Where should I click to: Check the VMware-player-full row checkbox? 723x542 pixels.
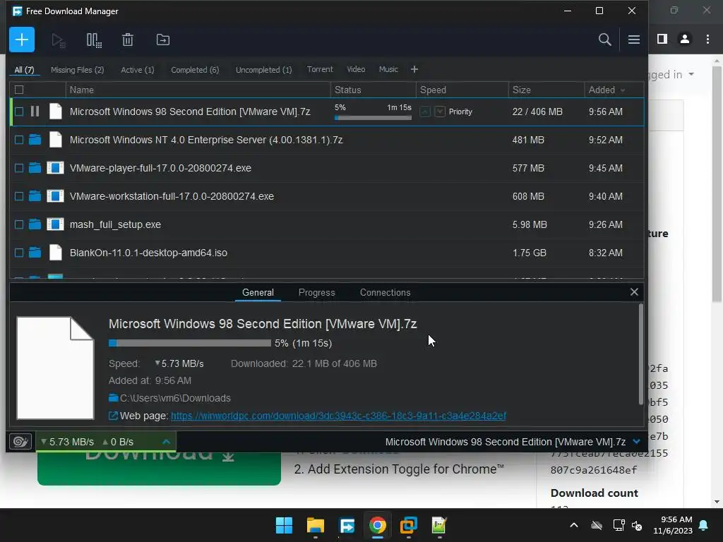19,168
